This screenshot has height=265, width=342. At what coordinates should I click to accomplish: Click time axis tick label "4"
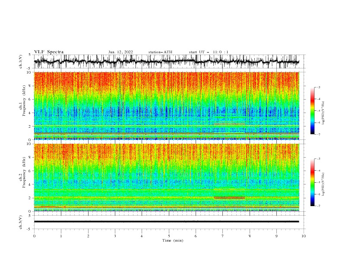click(x=142, y=236)
